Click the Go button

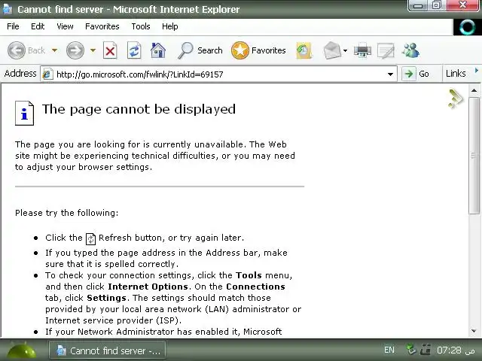(417, 74)
